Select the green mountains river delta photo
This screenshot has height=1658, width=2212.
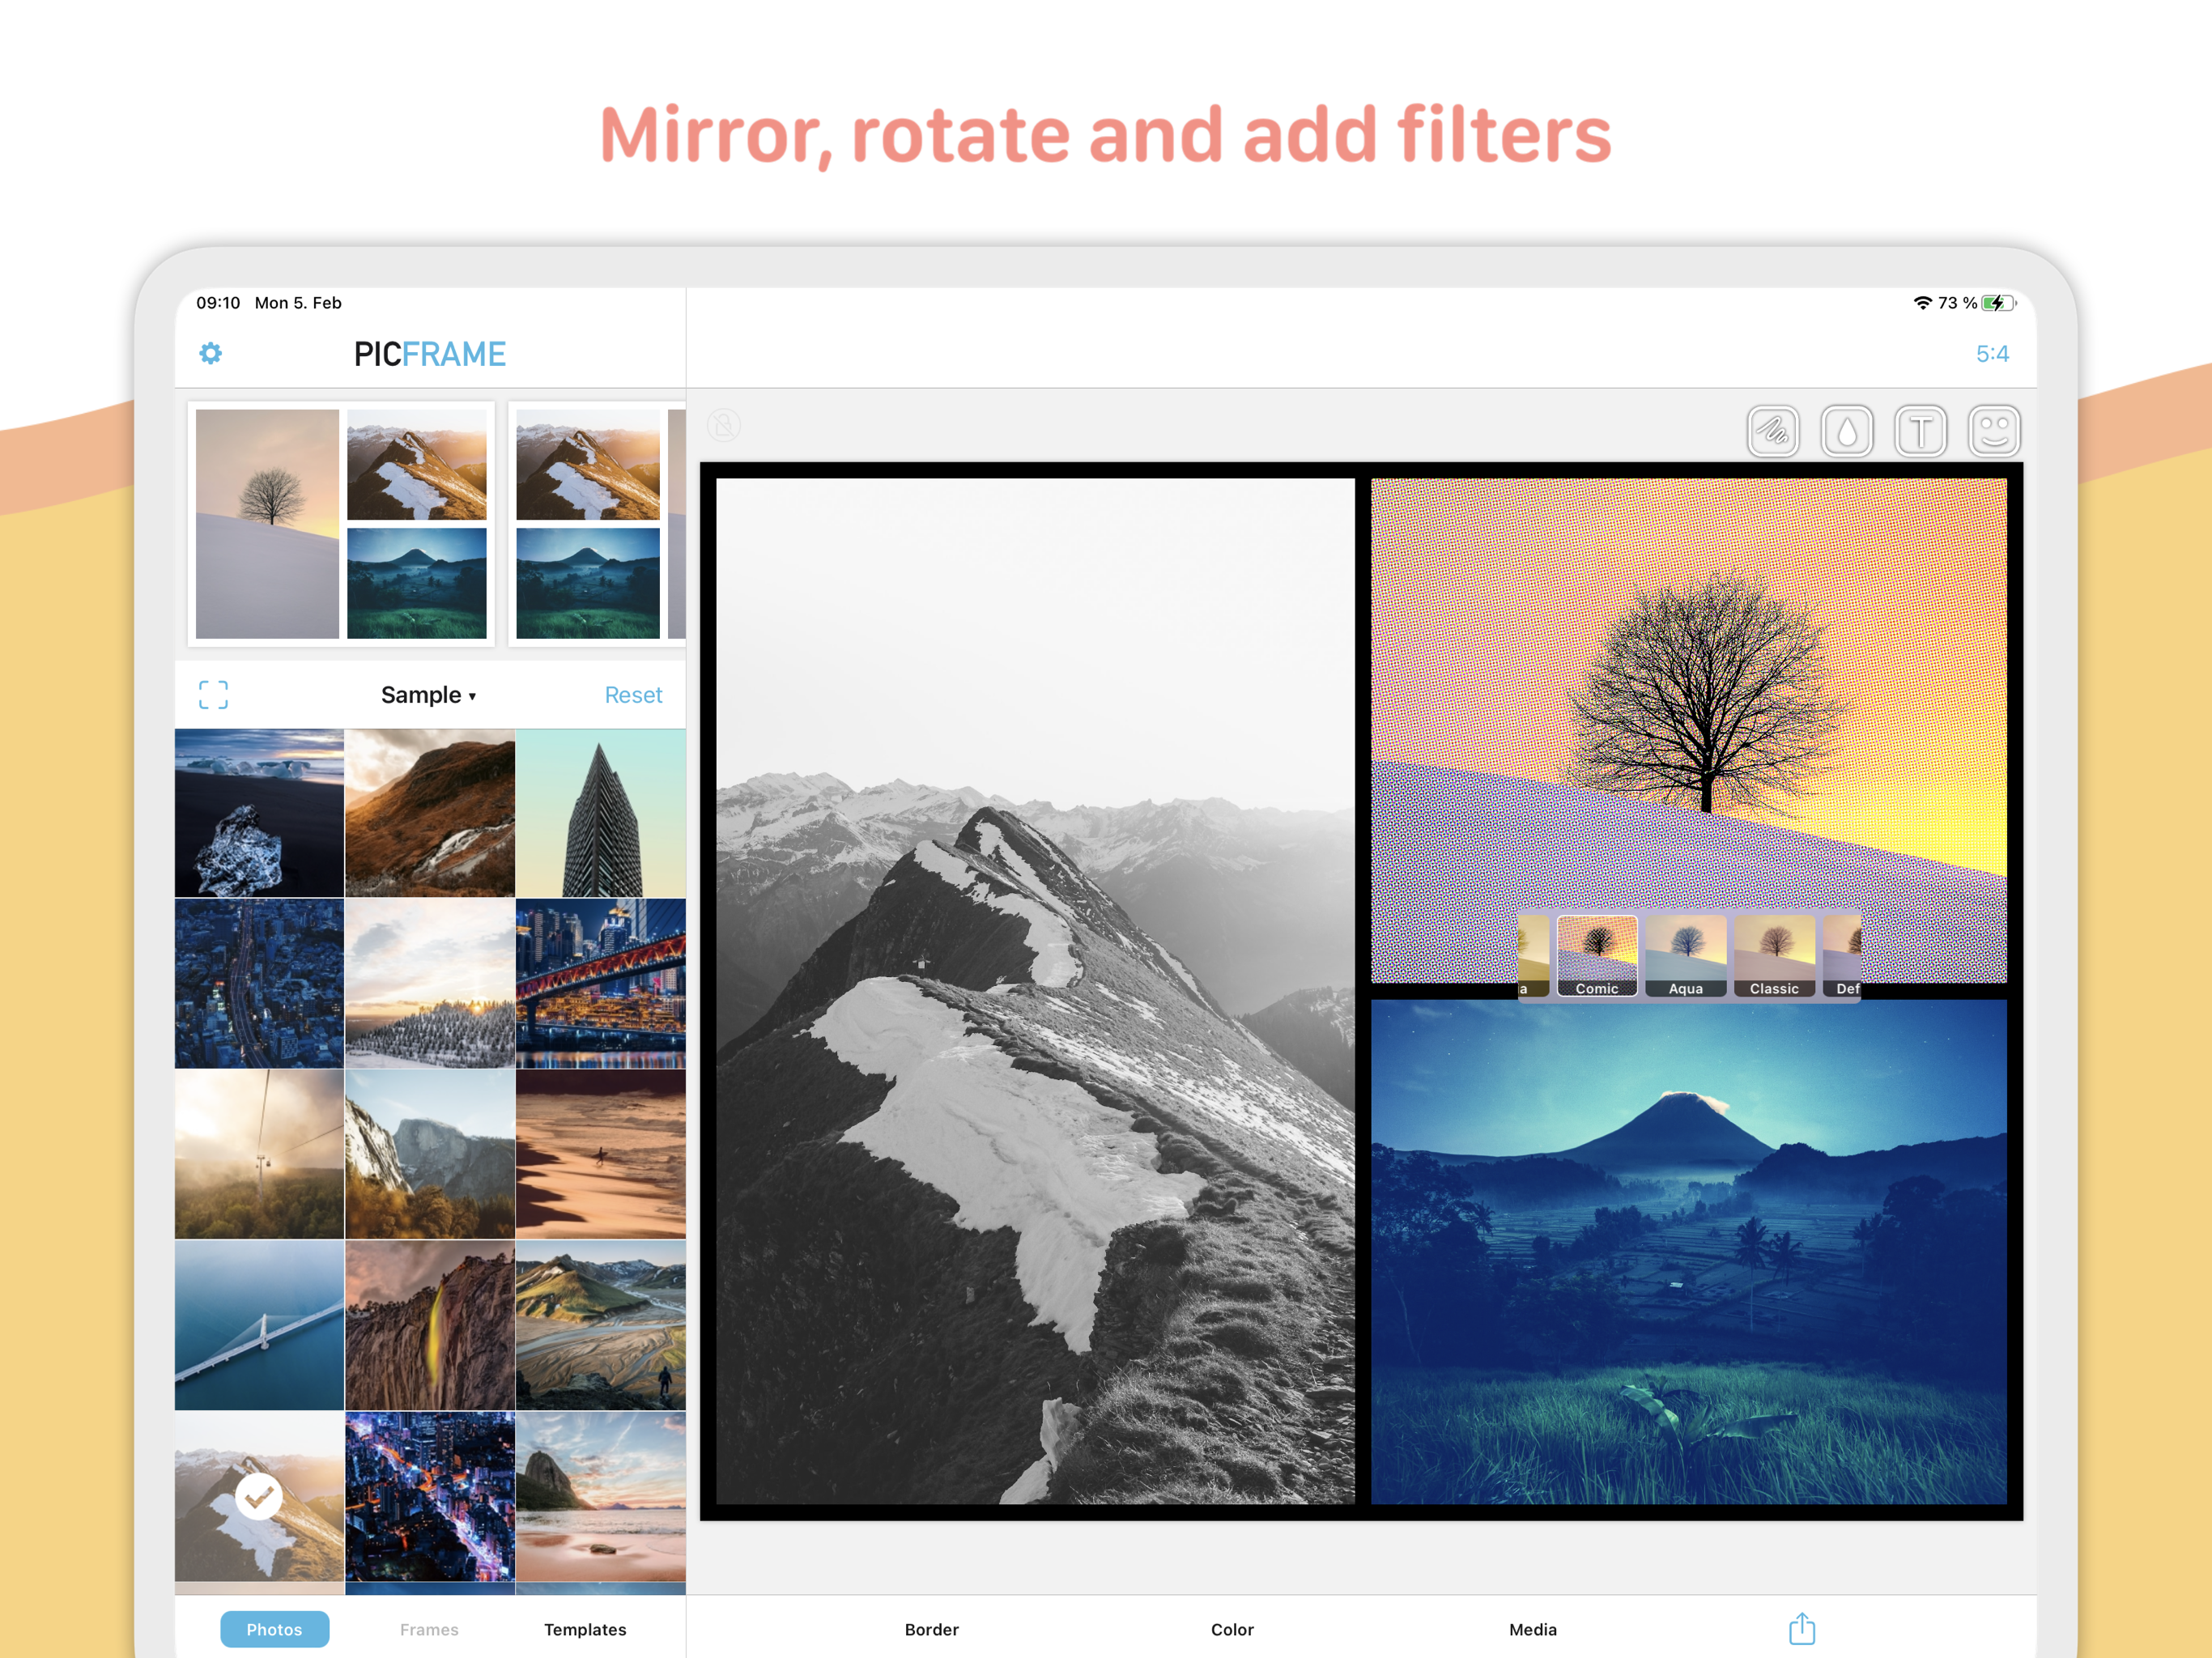click(601, 1325)
